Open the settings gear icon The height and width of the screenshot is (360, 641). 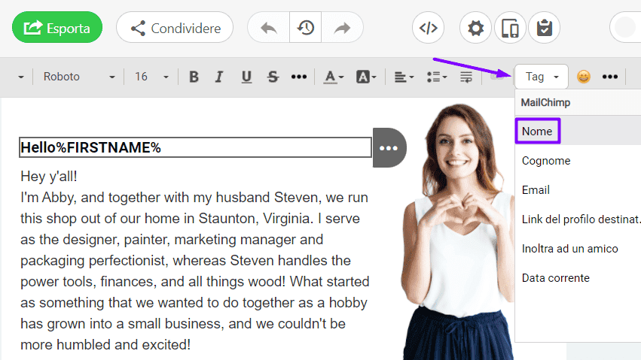[475, 29]
